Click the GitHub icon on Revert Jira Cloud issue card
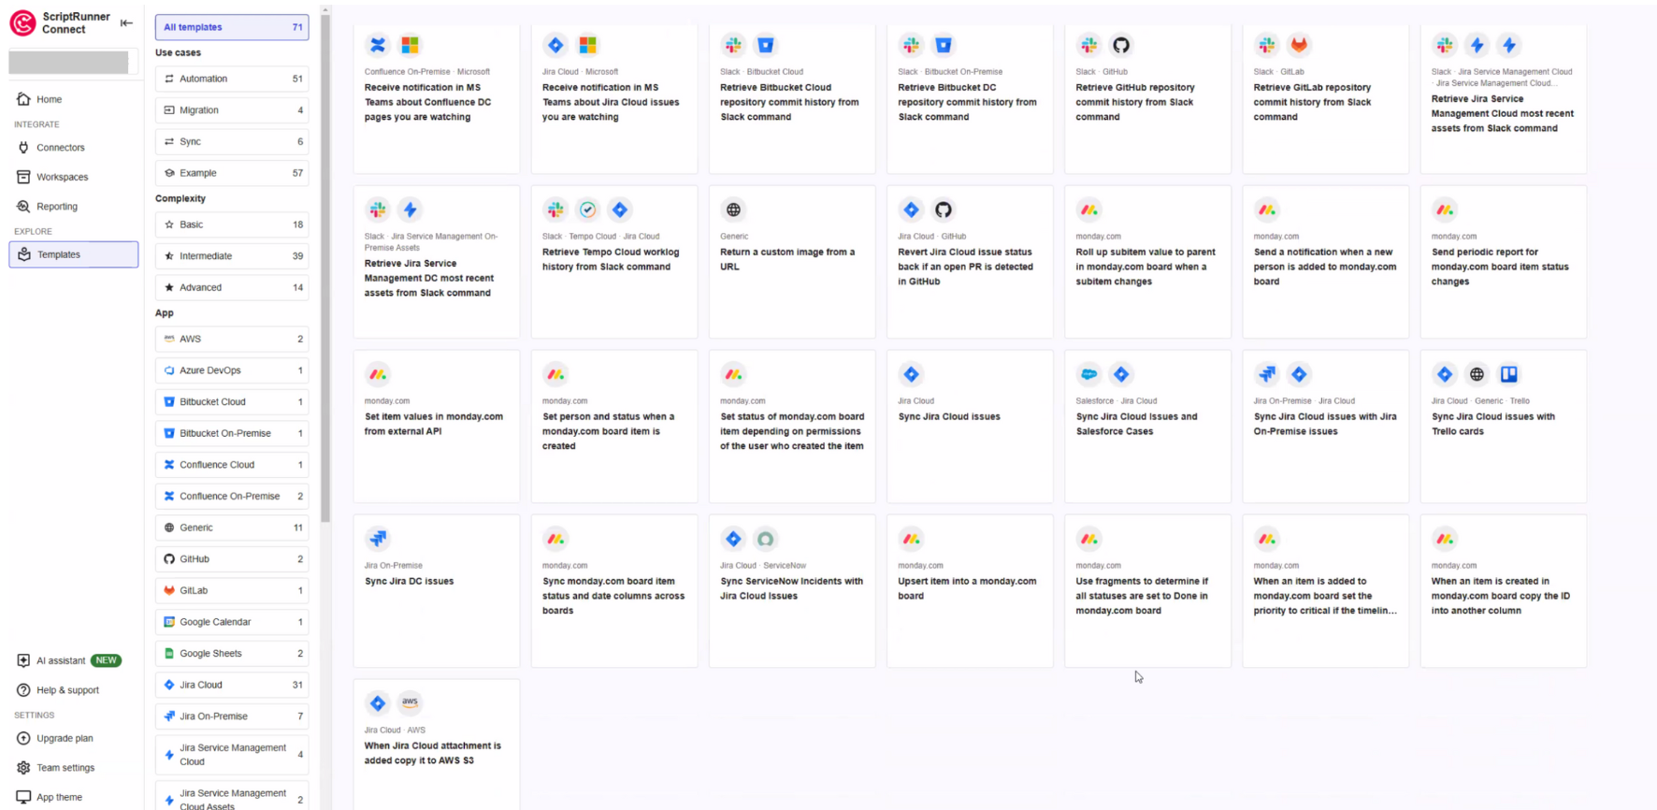This screenshot has height=810, width=1657. 944,210
